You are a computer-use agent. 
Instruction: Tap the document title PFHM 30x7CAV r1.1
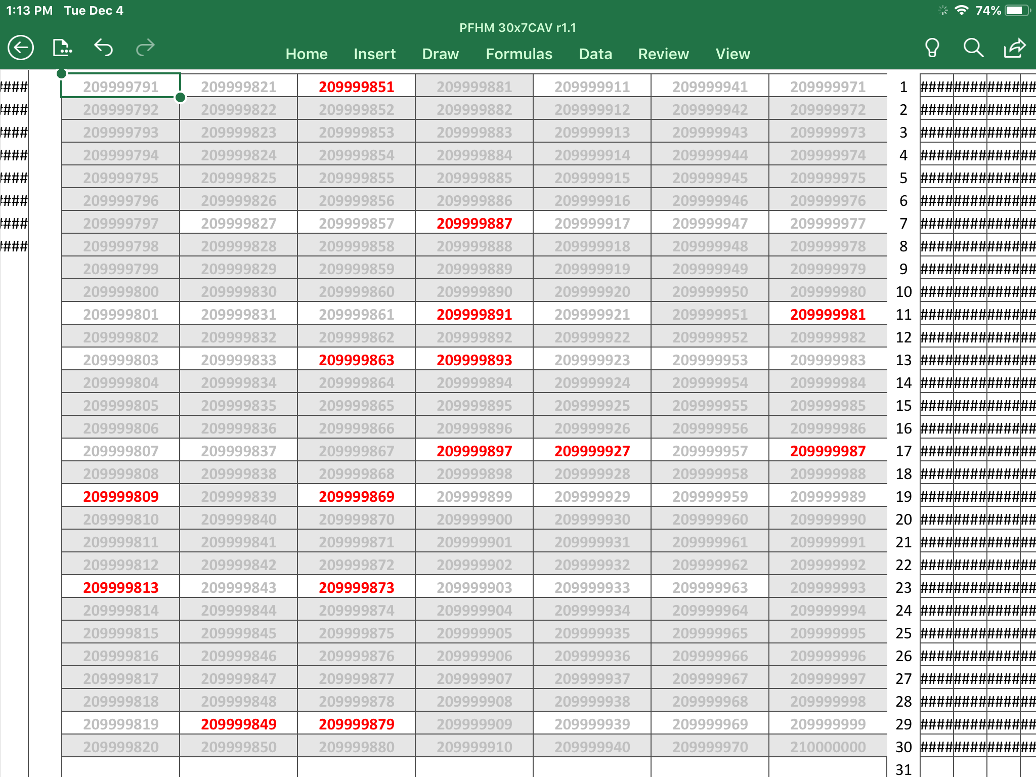coord(517,28)
